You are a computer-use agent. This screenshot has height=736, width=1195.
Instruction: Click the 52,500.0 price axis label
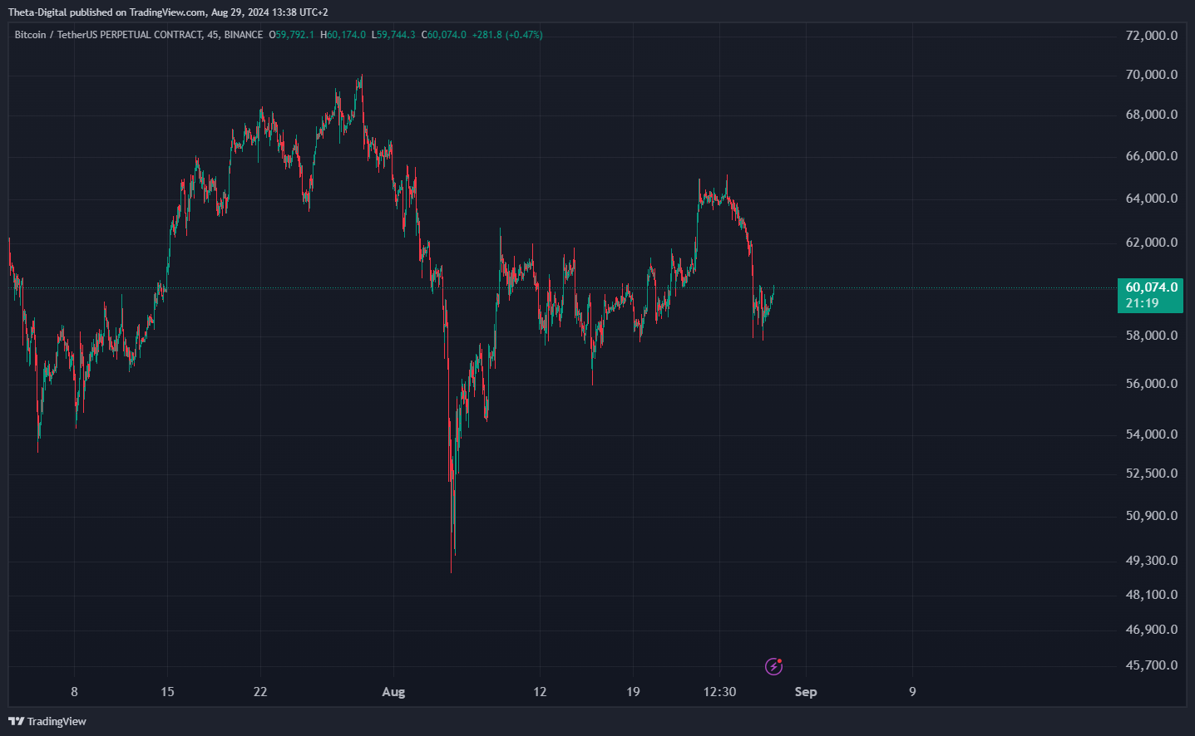coord(1152,473)
